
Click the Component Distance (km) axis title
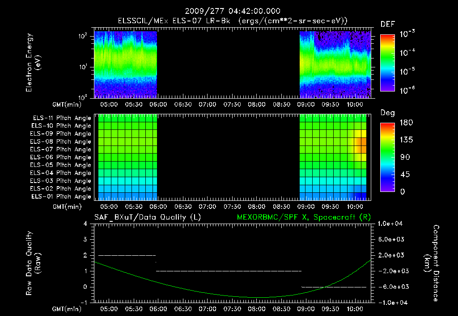(x=432, y=263)
